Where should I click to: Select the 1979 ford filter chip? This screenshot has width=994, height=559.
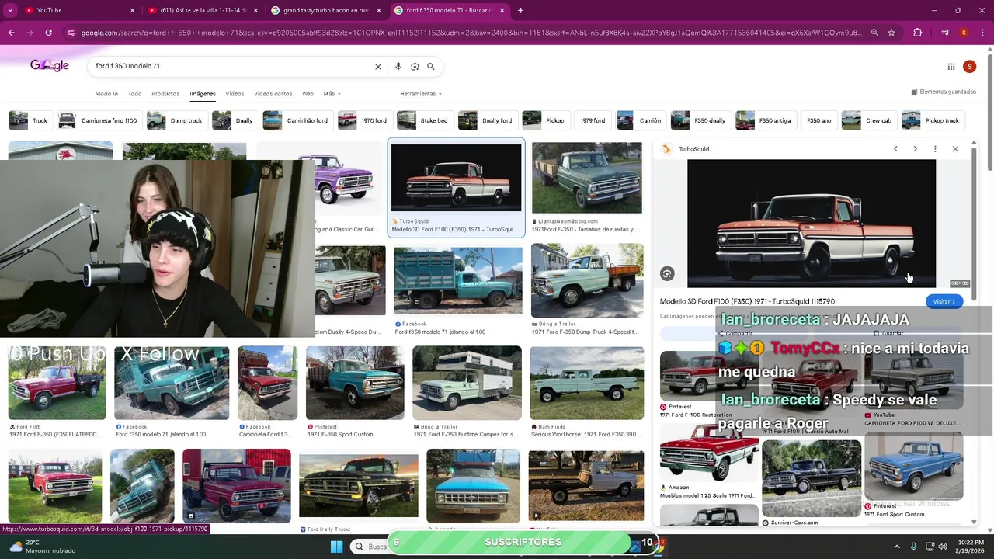pyautogui.click(x=593, y=120)
